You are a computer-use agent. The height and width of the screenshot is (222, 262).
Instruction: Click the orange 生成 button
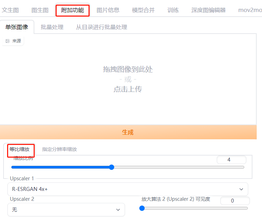(128, 132)
